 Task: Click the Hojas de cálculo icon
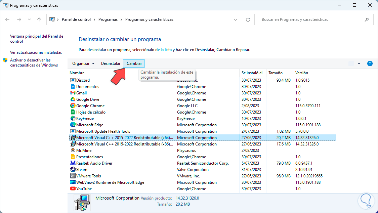click(73, 112)
